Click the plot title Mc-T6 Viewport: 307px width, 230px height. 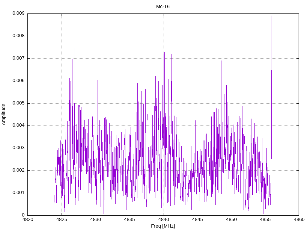[163, 7]
